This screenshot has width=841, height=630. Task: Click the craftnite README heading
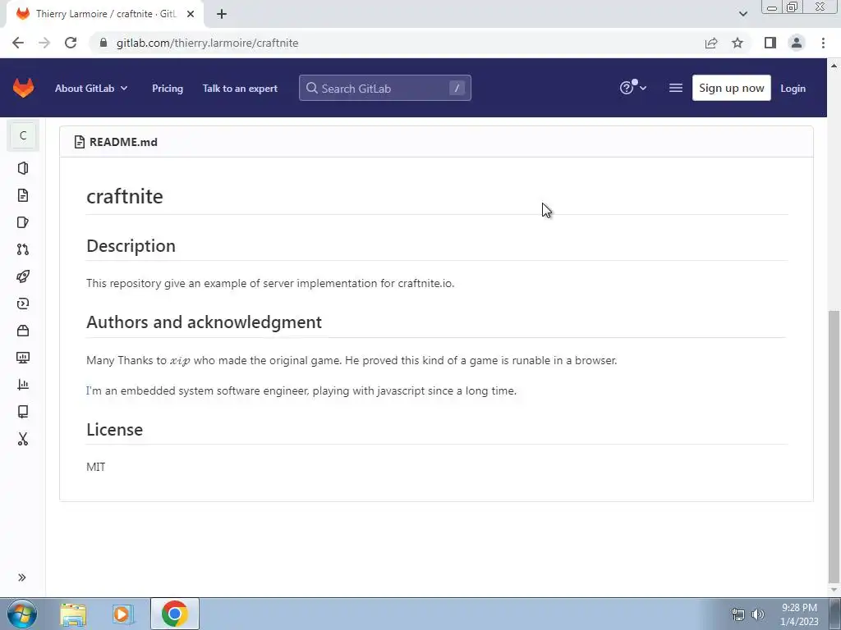[x=125, y=196]
